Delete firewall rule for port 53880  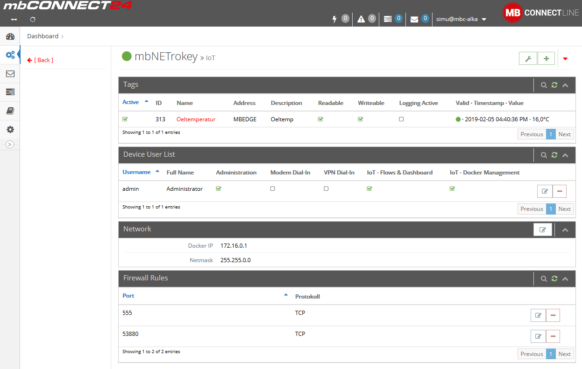(553, 336)
